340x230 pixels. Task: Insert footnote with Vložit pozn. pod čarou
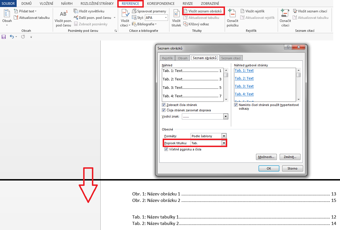tap(63, 19)
